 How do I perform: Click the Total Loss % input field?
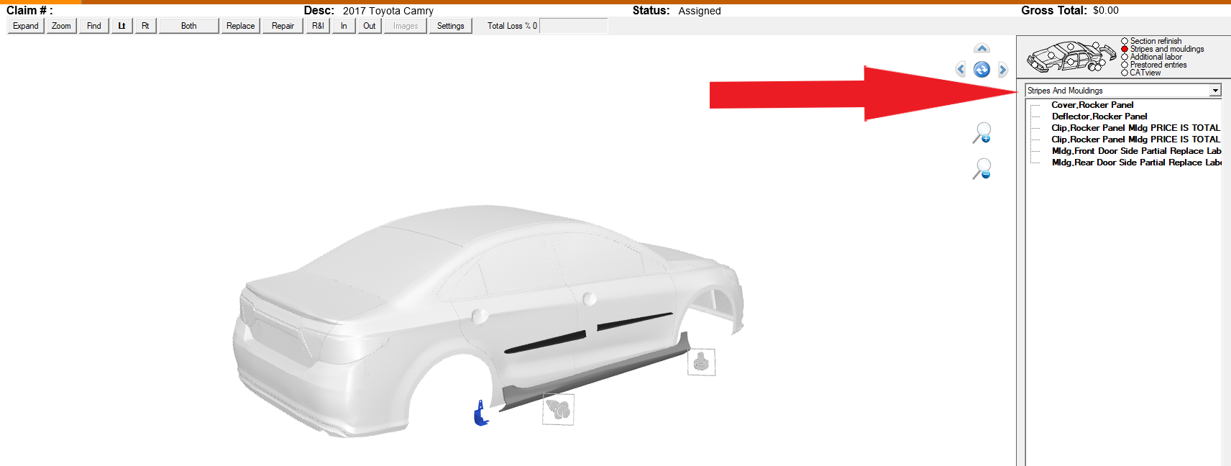(573, 26)
